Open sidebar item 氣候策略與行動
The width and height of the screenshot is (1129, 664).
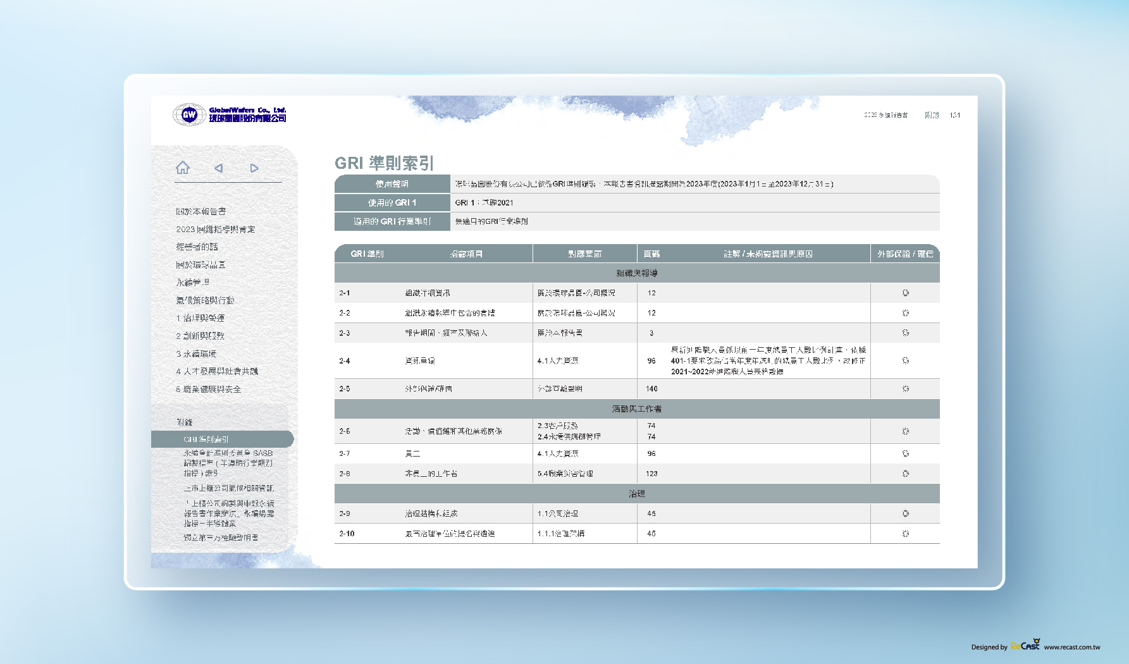[206, 300]
